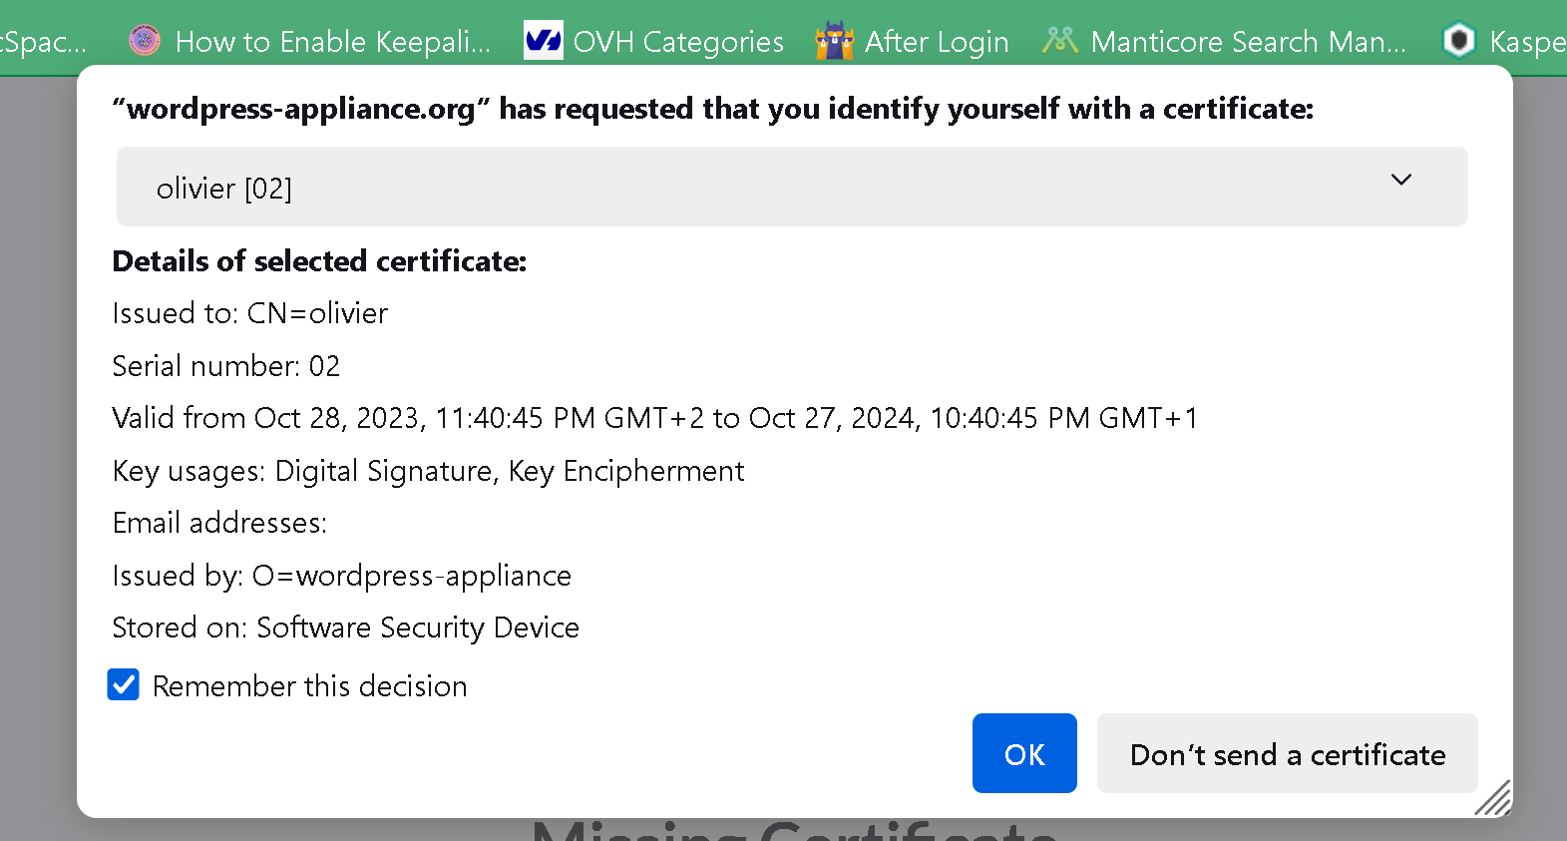The height and width of the screenshot is (841, 1567).
Task: Grab the dialog resize grip corner
Action: pyautogui.click(x=1494, y=799)
